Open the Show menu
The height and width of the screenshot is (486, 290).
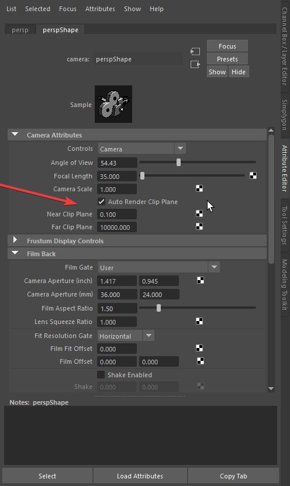tap(133, 9)
